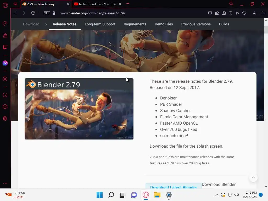Open the History clock sidebar icon
The width and height of the screenshot is (268, 201).
click(x=5, y=95)
